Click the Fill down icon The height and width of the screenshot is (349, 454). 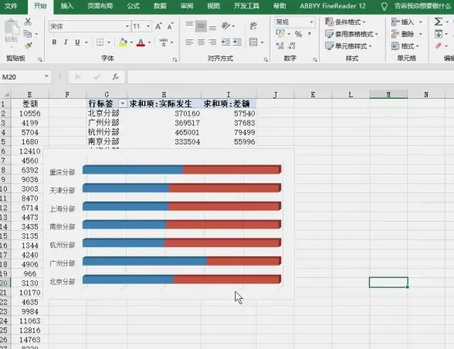pyautogui.click(x=439, y=34)
